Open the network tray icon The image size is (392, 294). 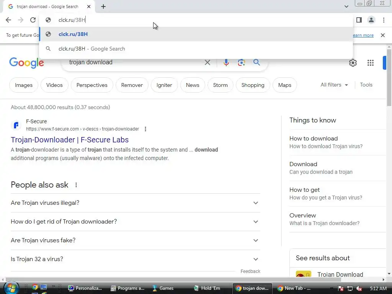pyautogui.click(x=350, y=289)
